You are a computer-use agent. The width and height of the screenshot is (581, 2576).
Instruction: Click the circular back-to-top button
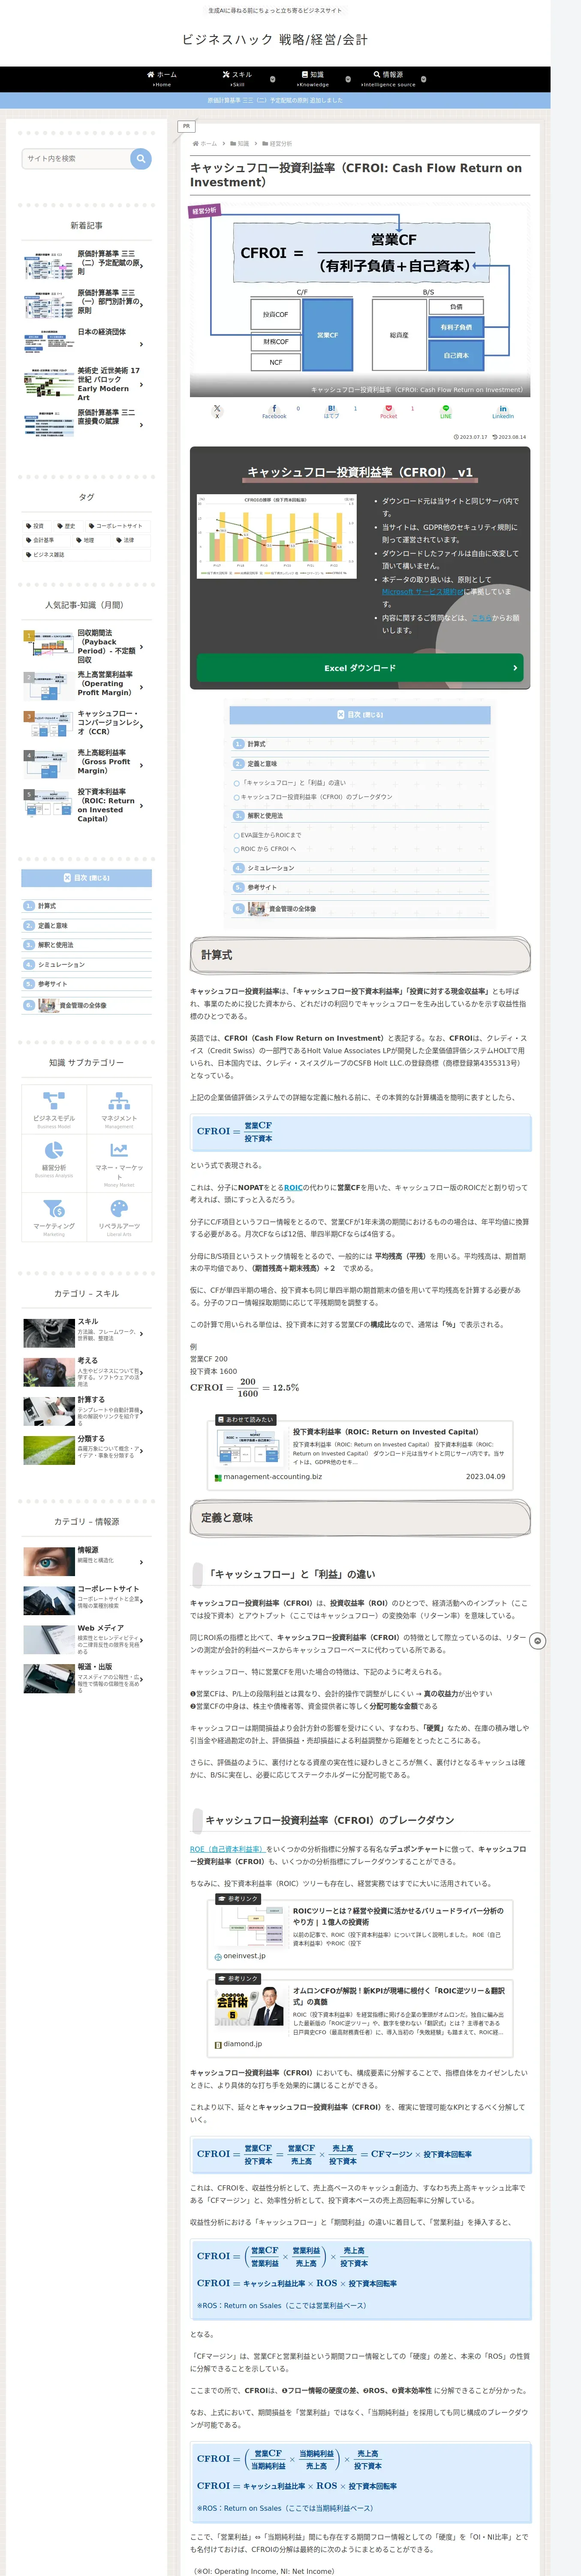coord(537,1641)
